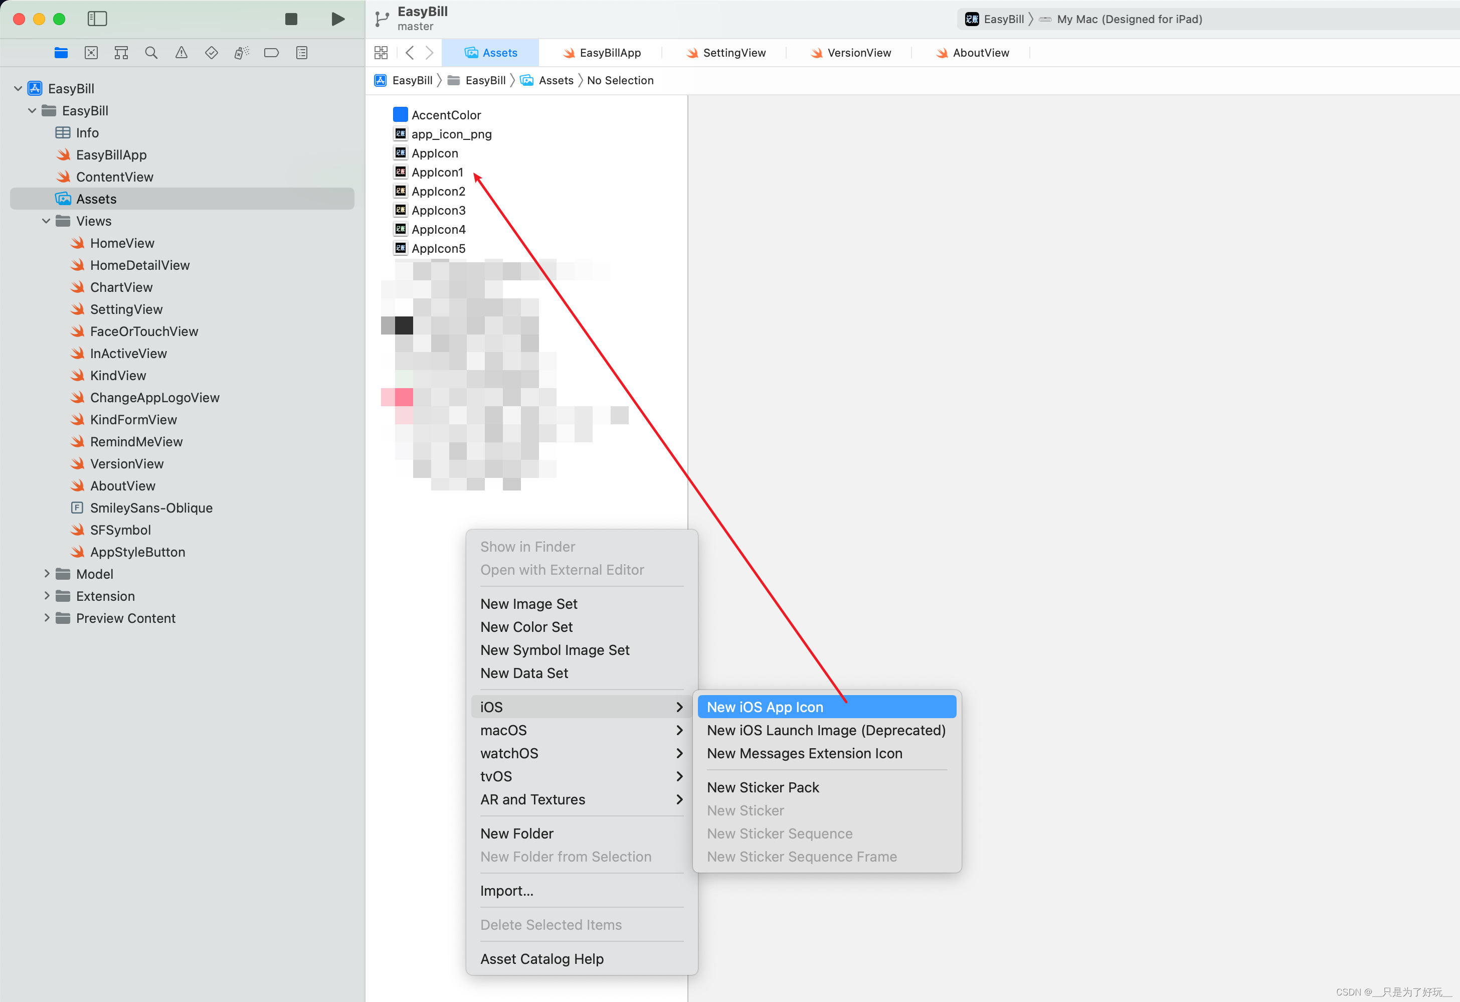Screen dimensions: 1460x1002
Task: Open the tvOS submenu
Action: [x=582, y=776]
